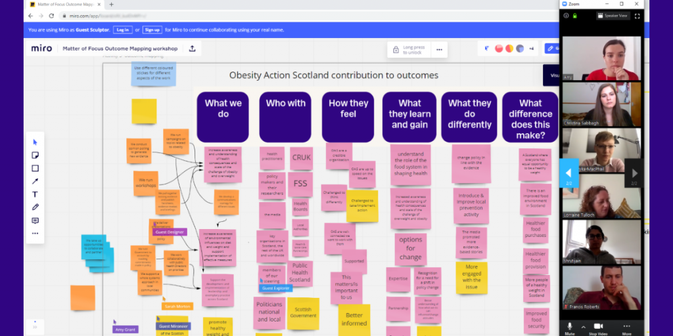
Task: Click the blue pencil button in Miro header
Action: [551, 49]
